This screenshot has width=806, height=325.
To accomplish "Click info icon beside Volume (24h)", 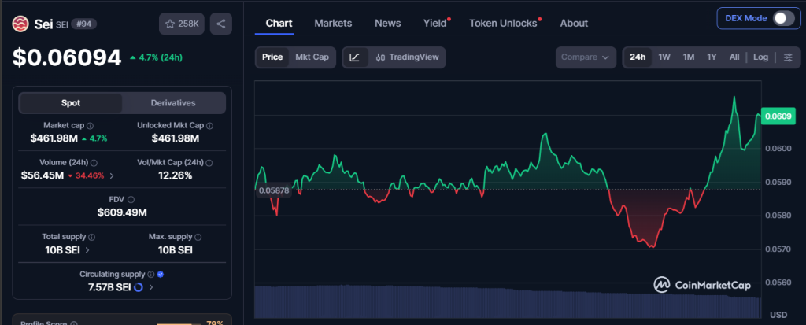I will point(94,162).
